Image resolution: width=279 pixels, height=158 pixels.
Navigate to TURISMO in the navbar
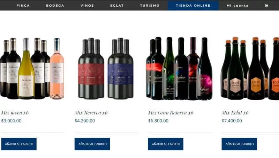point(150,6)
